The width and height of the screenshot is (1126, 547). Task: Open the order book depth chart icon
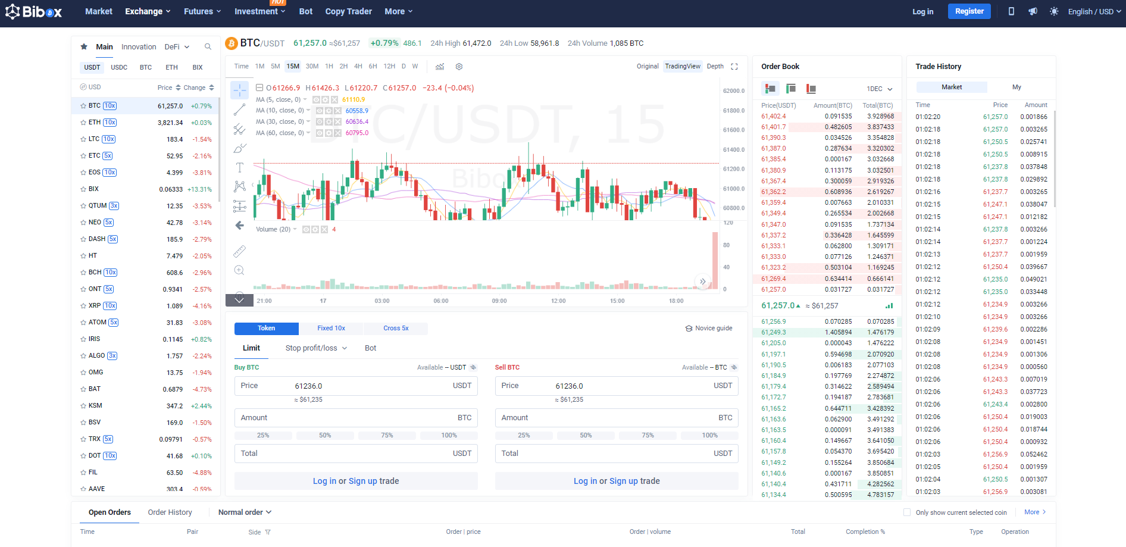[889, 306]
